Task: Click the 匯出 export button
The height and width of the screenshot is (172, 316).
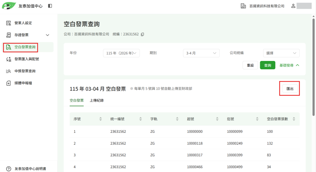Action: pos(290,89)
